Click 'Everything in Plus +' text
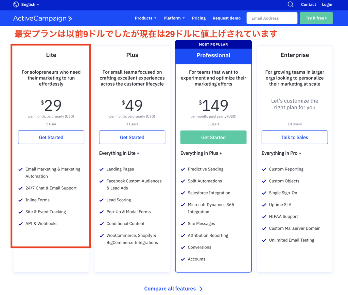Screen dimensions: 348x295 tap(201, 153)
